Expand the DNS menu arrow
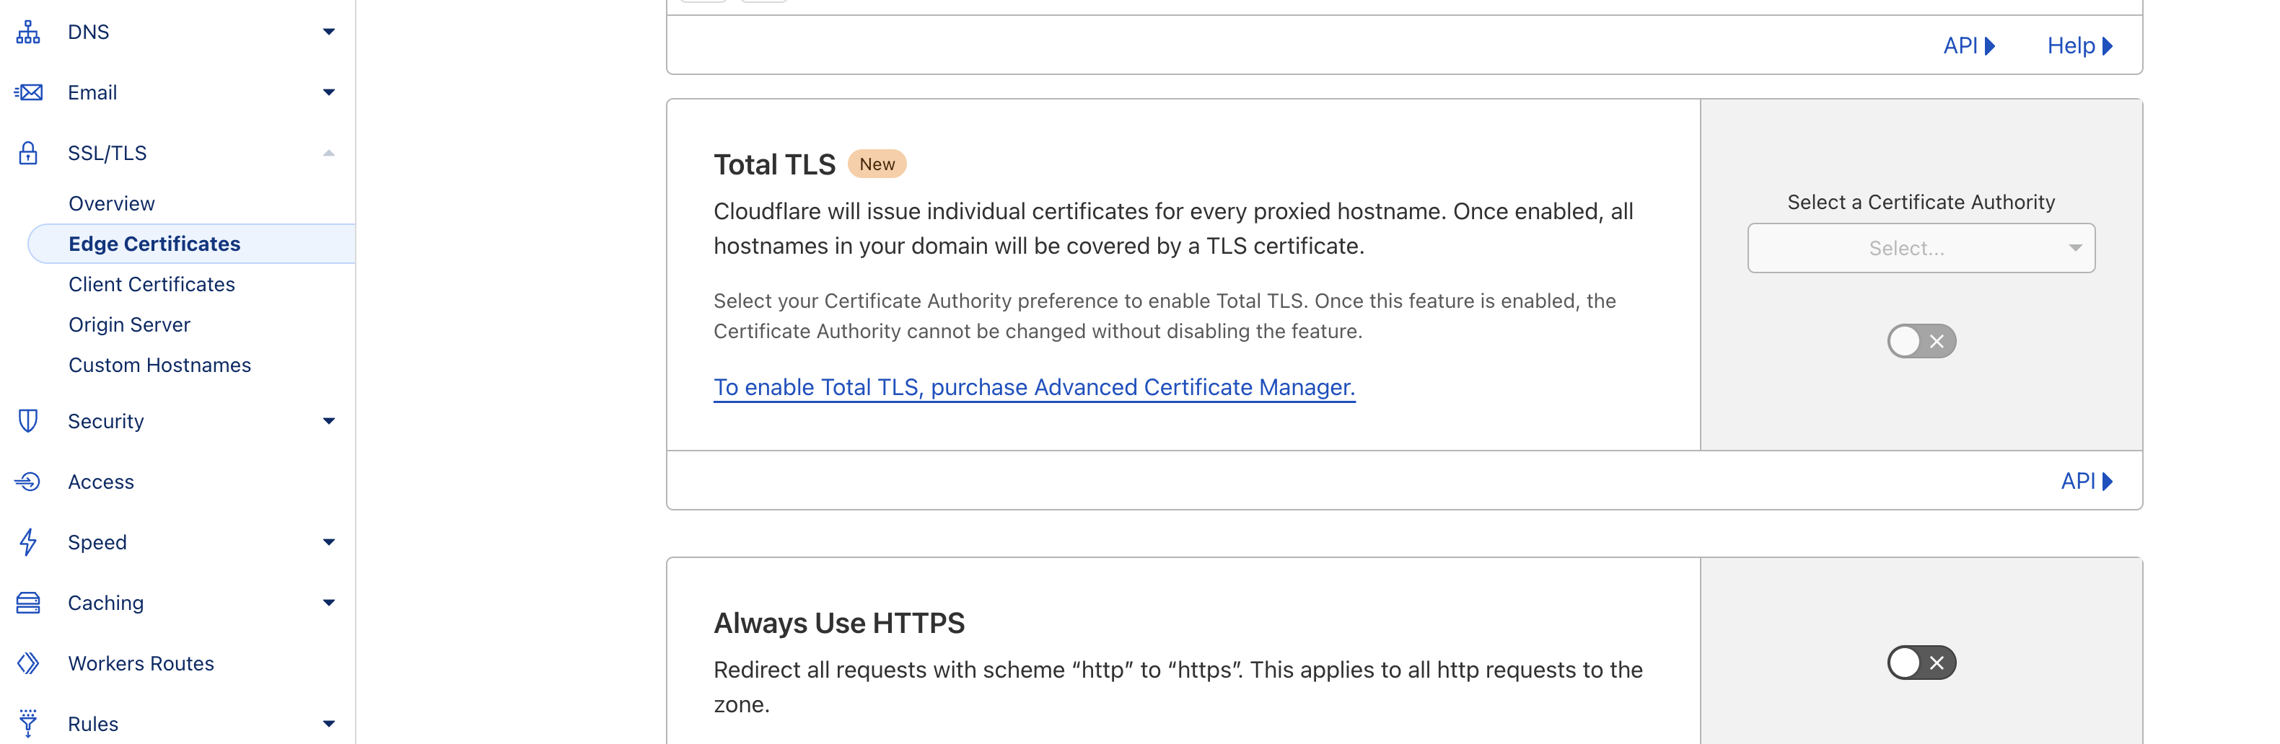The width and height of the screenshot is (2280, 744). pyautogui.click(x=328, y=32)
